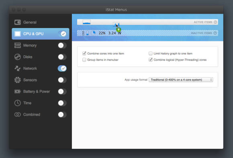Select the pie chart inactive item
This screenshot has height=158, width=233.
click(94, 33)
